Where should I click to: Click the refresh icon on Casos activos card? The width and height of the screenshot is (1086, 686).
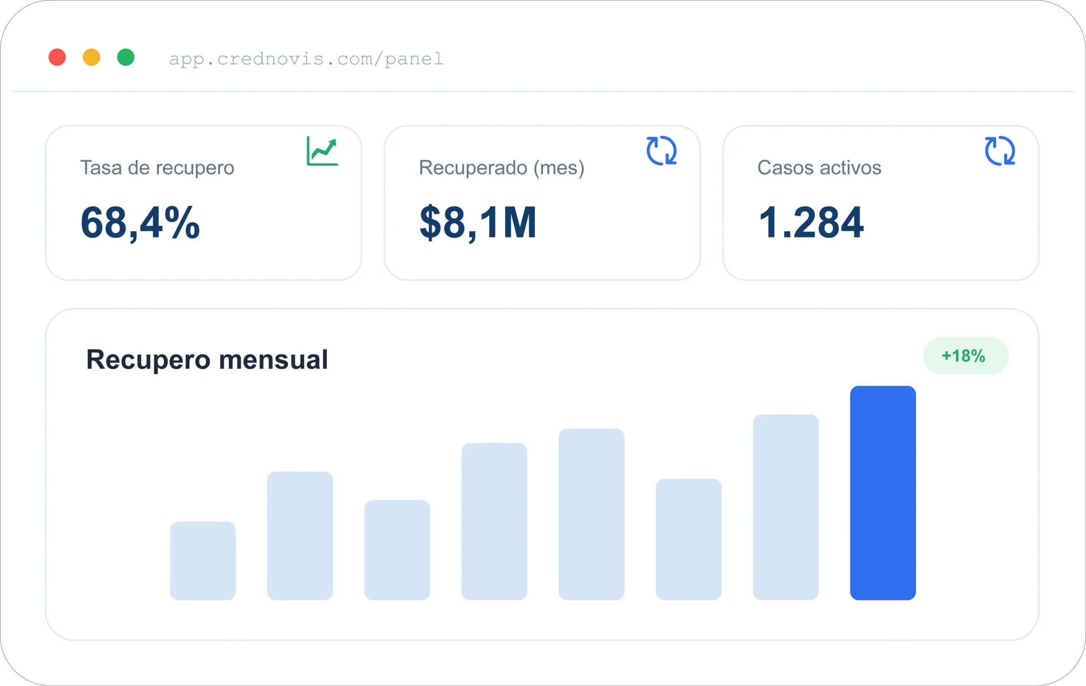(1000, 151)
